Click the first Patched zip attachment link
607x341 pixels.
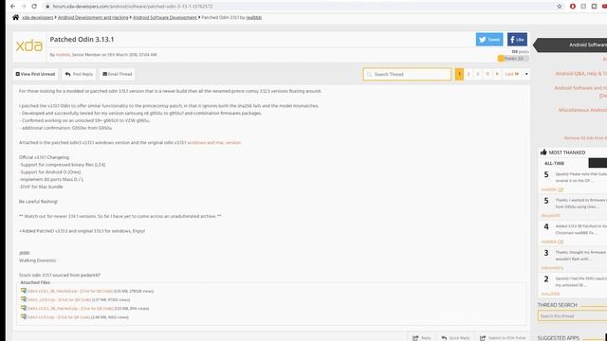[69, 291]
